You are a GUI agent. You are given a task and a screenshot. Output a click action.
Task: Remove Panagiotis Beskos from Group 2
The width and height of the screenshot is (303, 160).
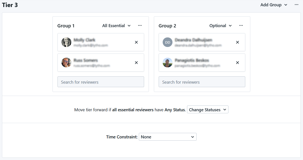click(x=237, y=63)
